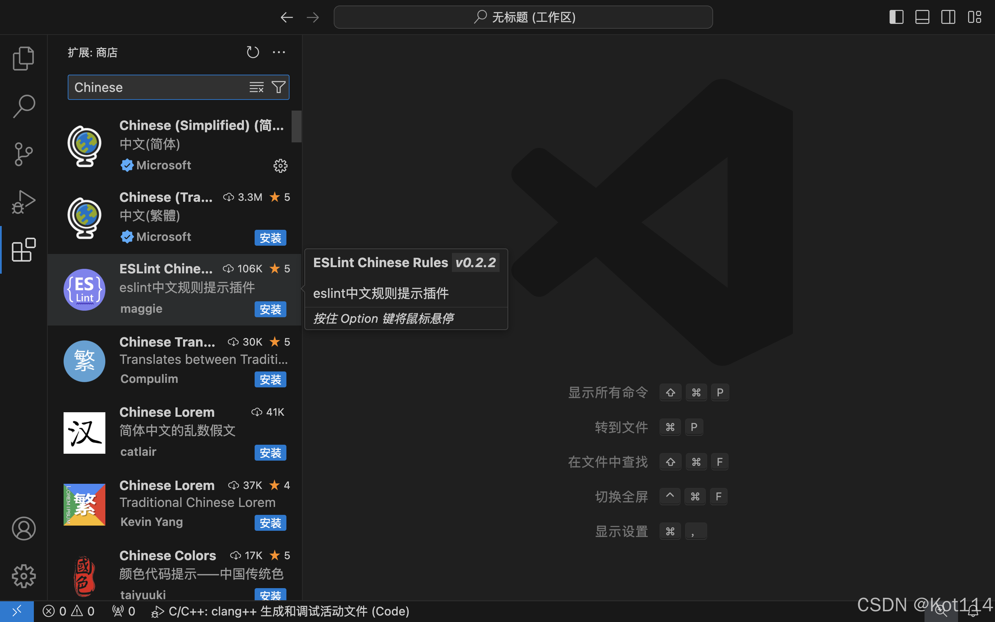The height and width of the screenshot is (622, 995).
Task: Clear the extension search input
Action: [256, 87]
